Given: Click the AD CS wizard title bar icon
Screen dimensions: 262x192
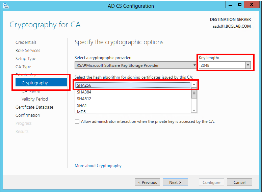Looking at the screenshot, I should pos(6,6).
